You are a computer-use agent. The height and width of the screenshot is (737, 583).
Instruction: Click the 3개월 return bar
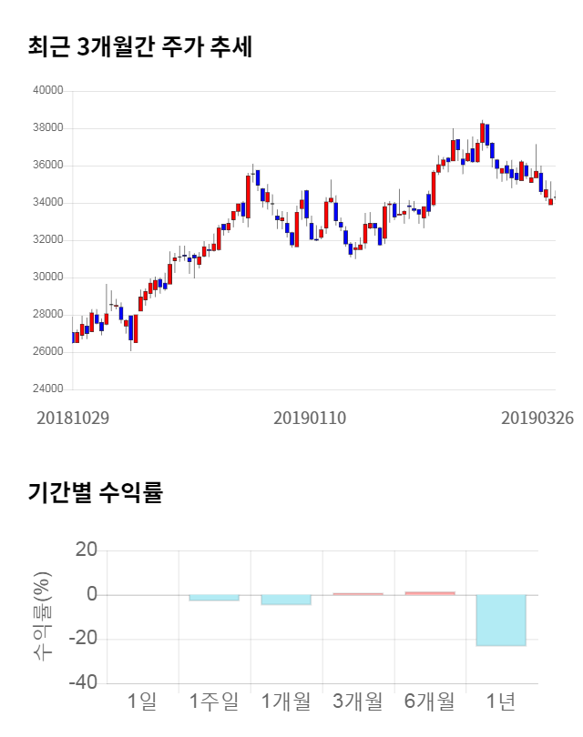tap(357, 594)
